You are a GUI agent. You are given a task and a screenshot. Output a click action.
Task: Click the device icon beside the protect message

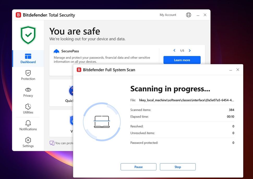pos(52,143)
